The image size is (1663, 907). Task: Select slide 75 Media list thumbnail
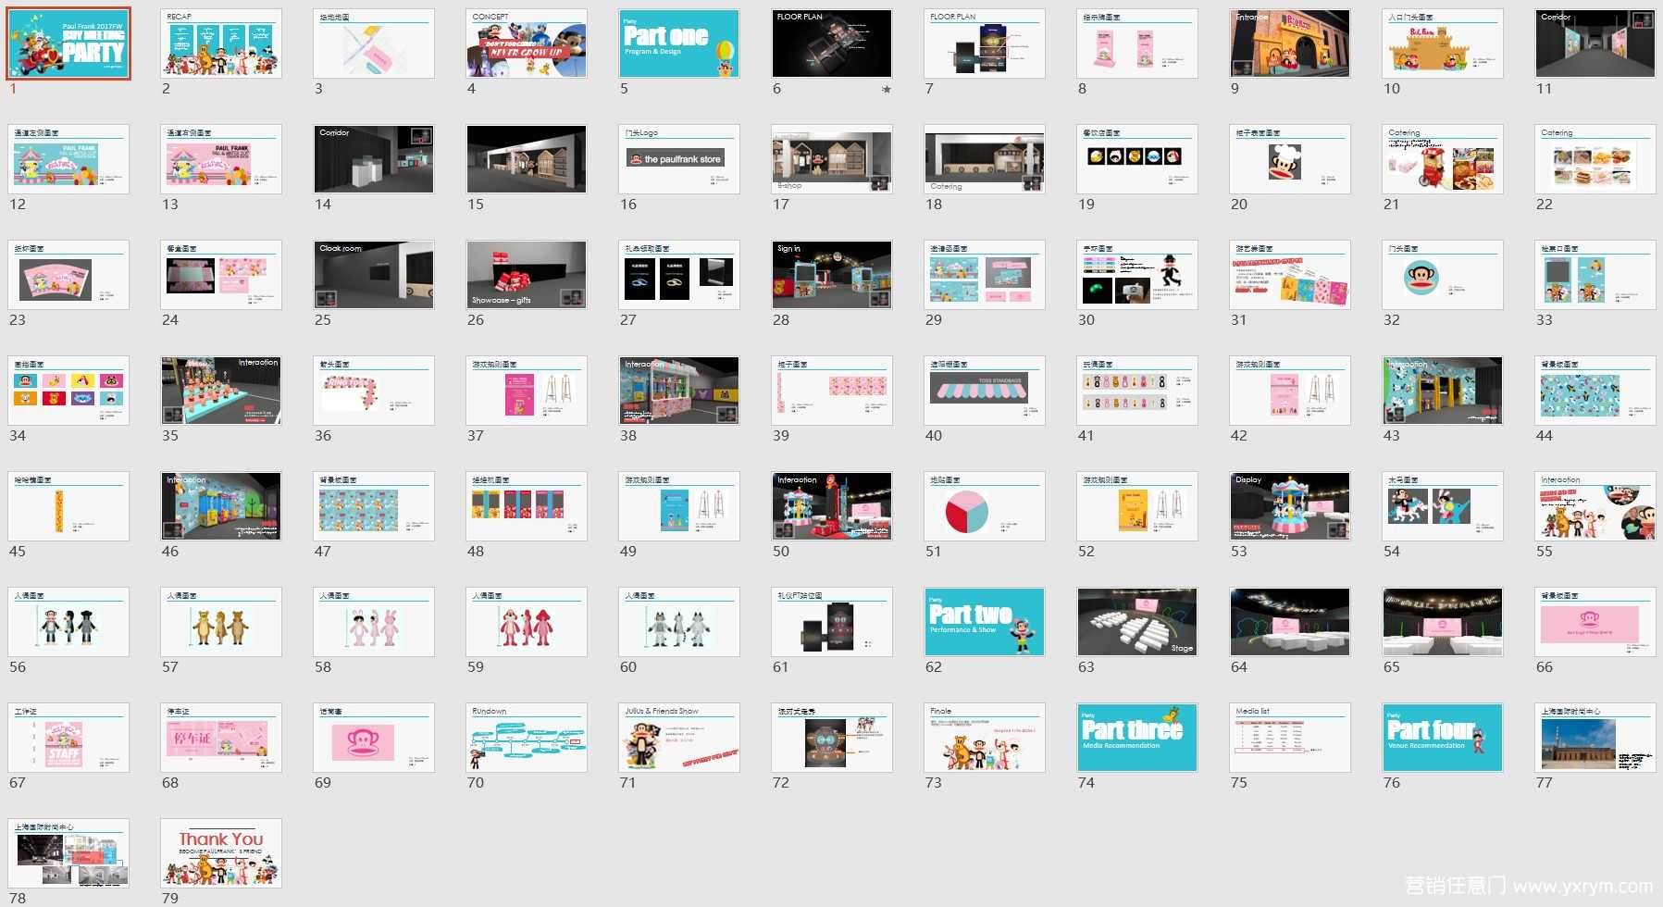click(x=1290, y=738)
